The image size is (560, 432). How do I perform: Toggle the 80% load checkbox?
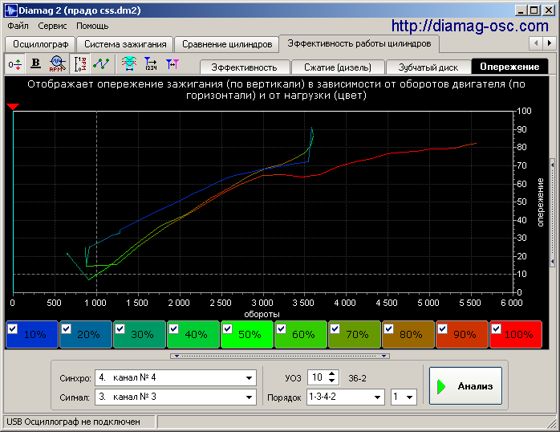pos(389,328)
